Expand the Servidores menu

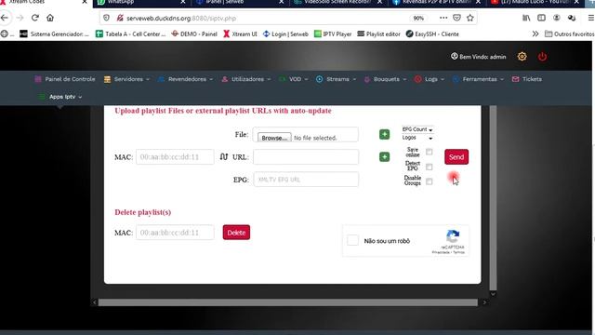coord(126,79)
